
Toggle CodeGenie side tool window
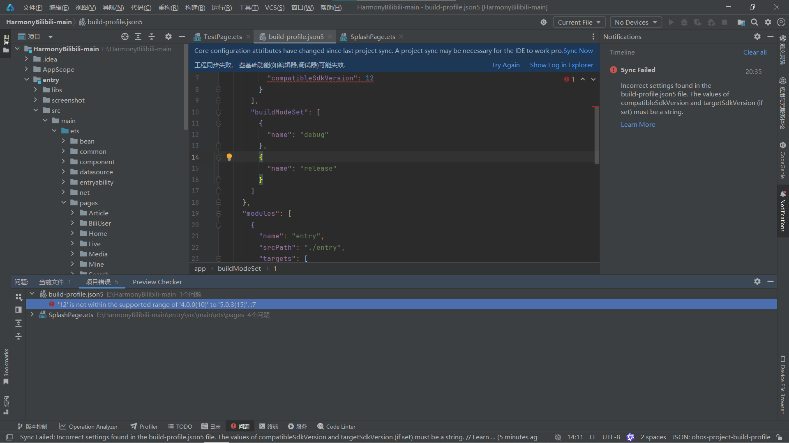pos(783,160)
